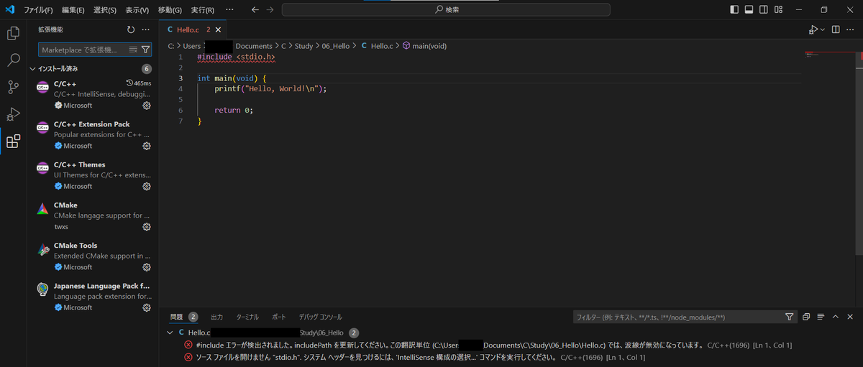Toggle the bottom panel visibility
Image resolution: width=863 pixels, height=367 pixels.
(x=749, y=10)
